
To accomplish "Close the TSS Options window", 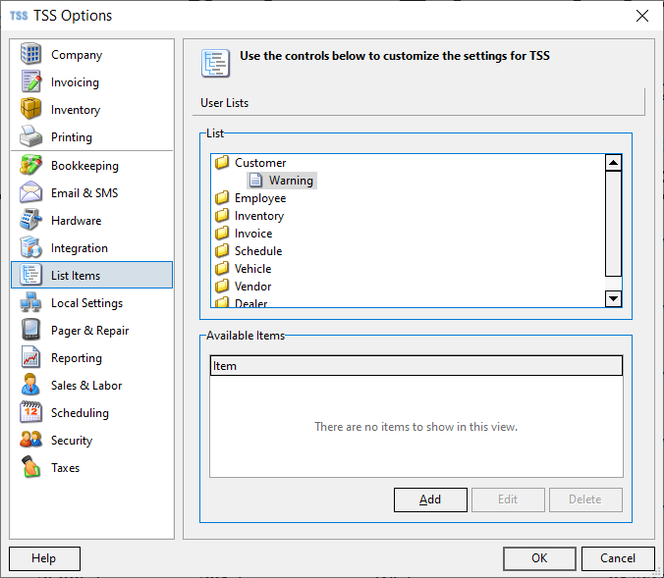I will pos(642,16).
